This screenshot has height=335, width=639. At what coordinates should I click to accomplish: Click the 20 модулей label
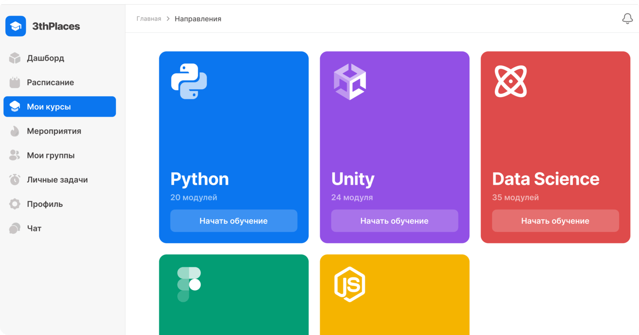pyautogui.click(x=194, y=197)
